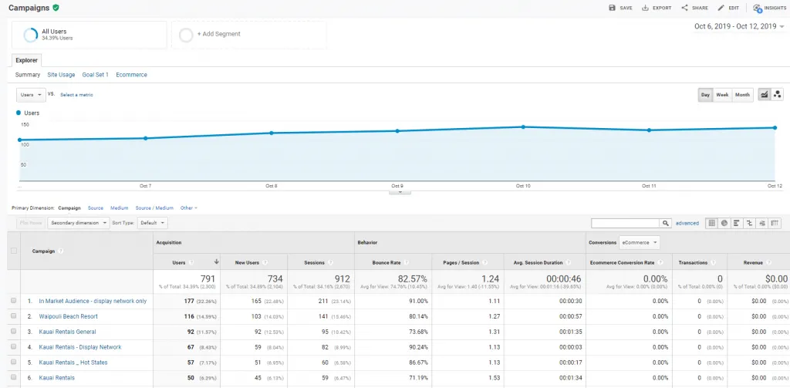
Task: Click the Week granularity button
Action: click(722, 94)
